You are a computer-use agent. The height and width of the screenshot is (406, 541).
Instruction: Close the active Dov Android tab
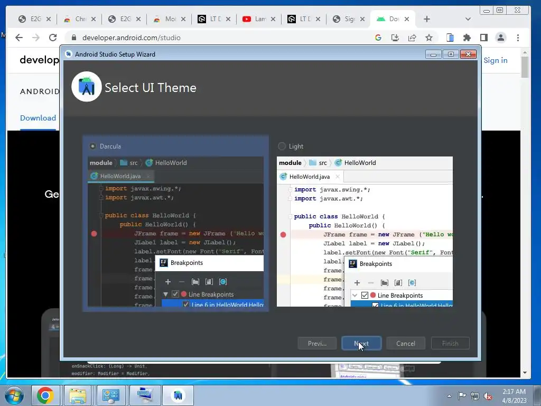407,19
